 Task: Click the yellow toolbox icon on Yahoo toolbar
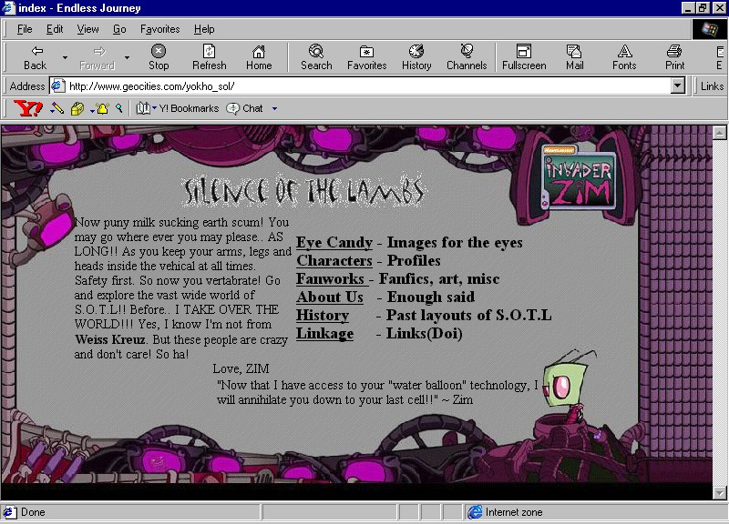[77, 109]
